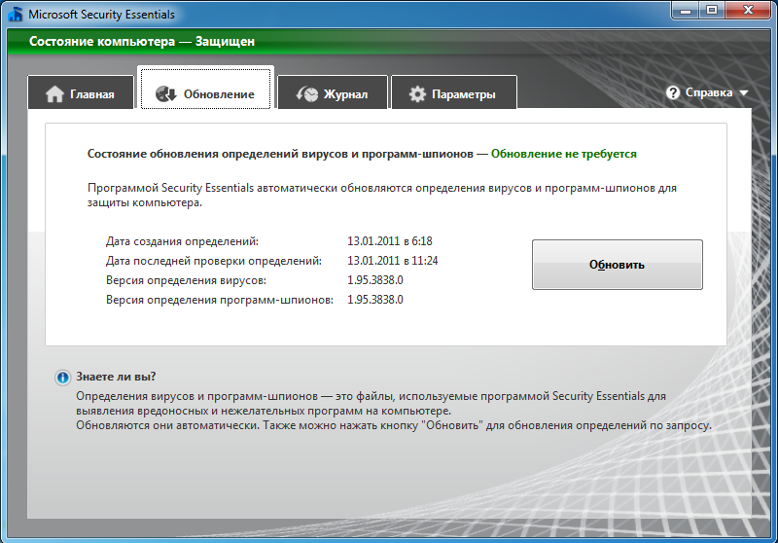Click the Знаете ли вы? heading
This screenshot has height=543, width=778.
(116, 377)
